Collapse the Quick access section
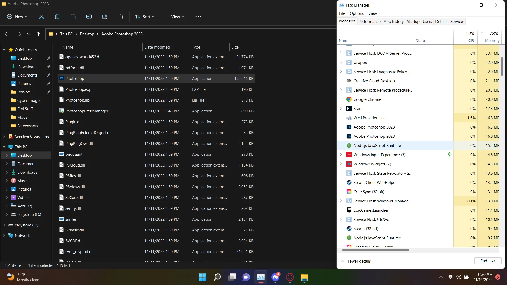This screenshot has height=285, width=507. coord(4,50)
